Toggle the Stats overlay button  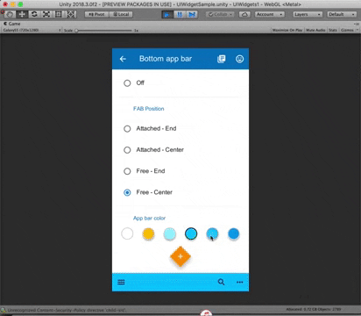[333, 30]
